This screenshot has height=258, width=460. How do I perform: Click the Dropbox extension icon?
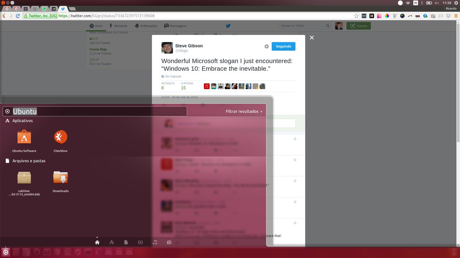(448, 16)
